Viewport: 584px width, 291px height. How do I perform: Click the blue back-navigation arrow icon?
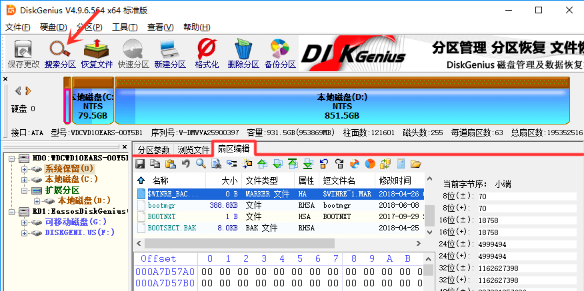pyautogui.click(x=323, y=163)
